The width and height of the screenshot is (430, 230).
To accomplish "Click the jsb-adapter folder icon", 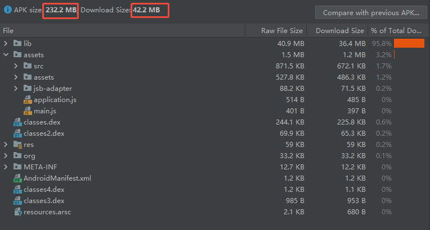I will click(28, 88).
